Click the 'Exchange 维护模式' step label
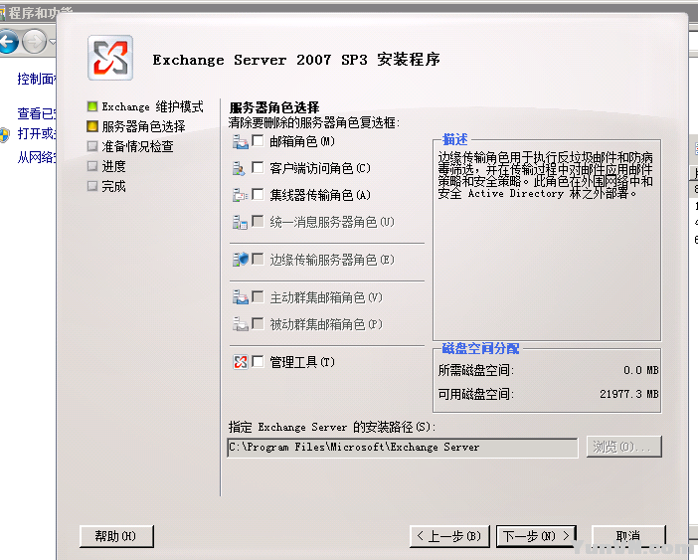Image resolution: width=698 pixels, height=560 pixels. pos(153,106)
